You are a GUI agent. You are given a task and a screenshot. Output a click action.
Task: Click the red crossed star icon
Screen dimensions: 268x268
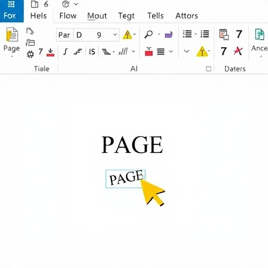(238, 51)
